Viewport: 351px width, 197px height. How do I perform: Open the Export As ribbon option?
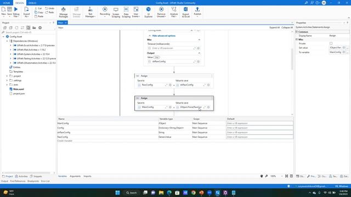point(27,11)
